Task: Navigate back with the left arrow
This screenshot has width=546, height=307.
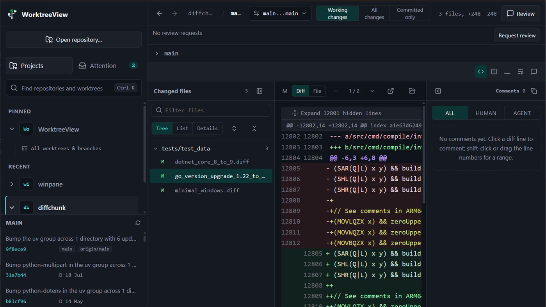Action: click(x=159, y=13)
